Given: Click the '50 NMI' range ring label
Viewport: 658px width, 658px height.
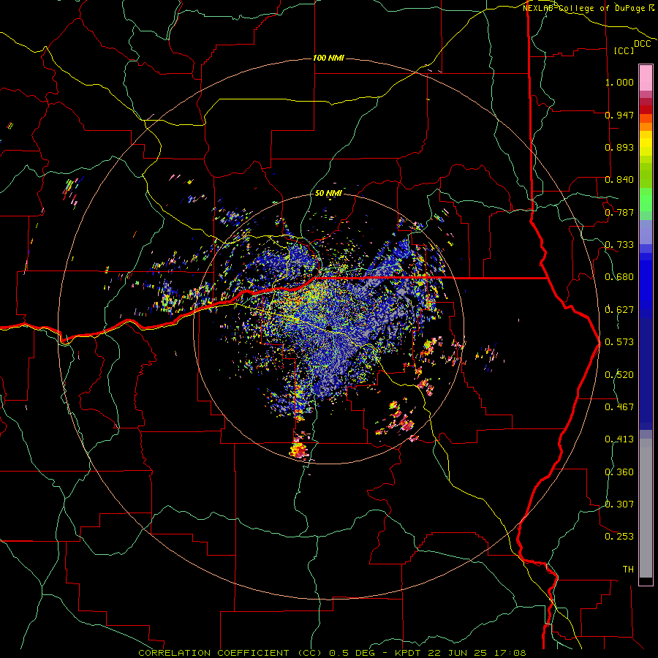Looking at the screenshot, I should [x=328, y=193].
